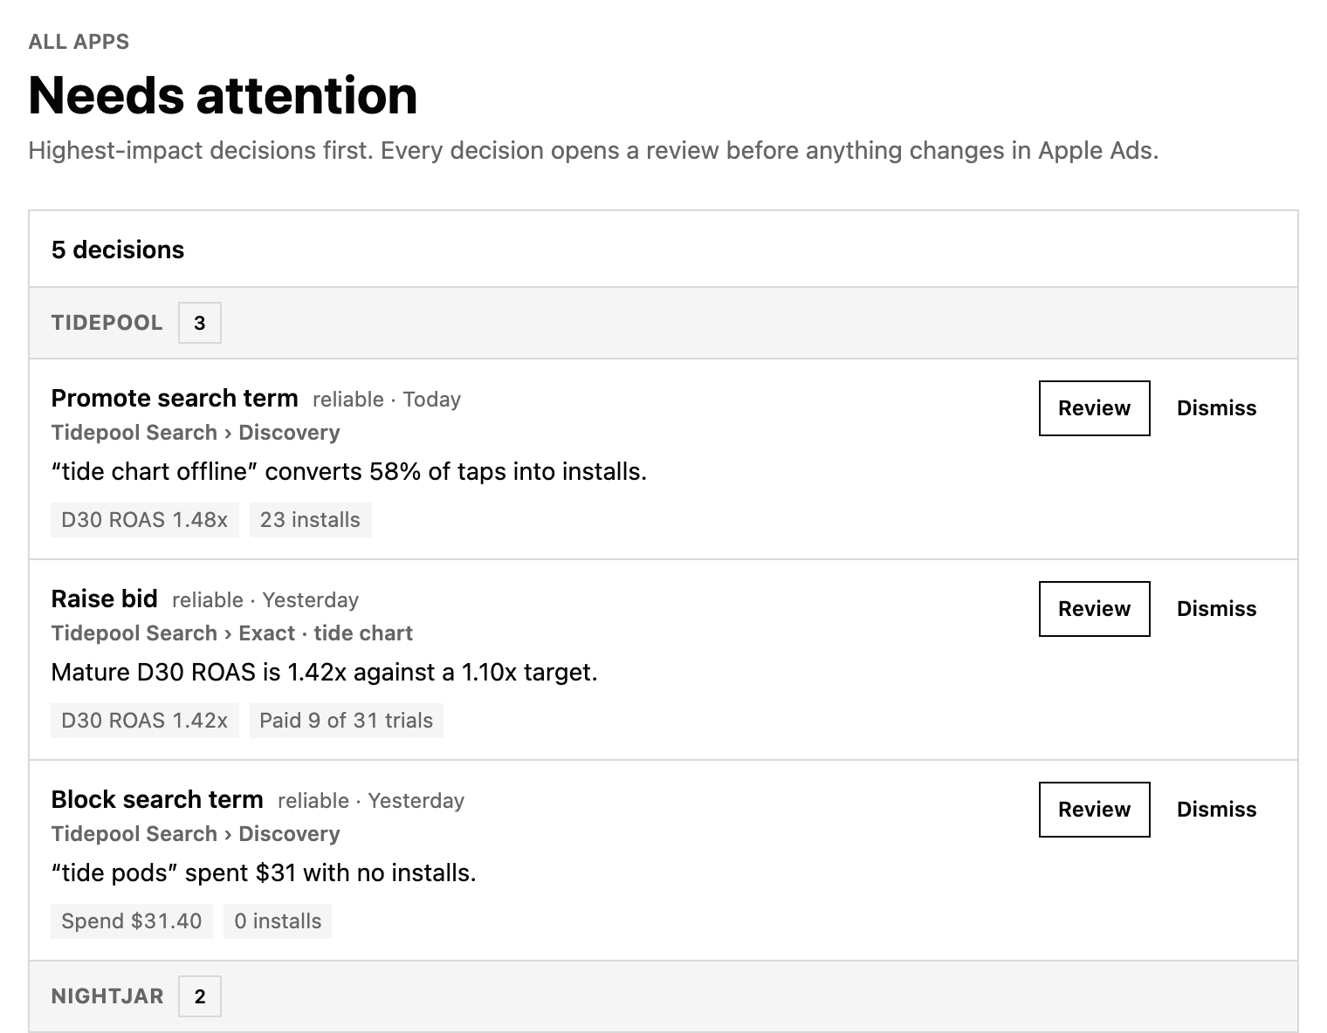The image size is (1327, 1033).
Task: Click the "Highest-impact decisions first" subtitle
Action: tap(594, 151)
